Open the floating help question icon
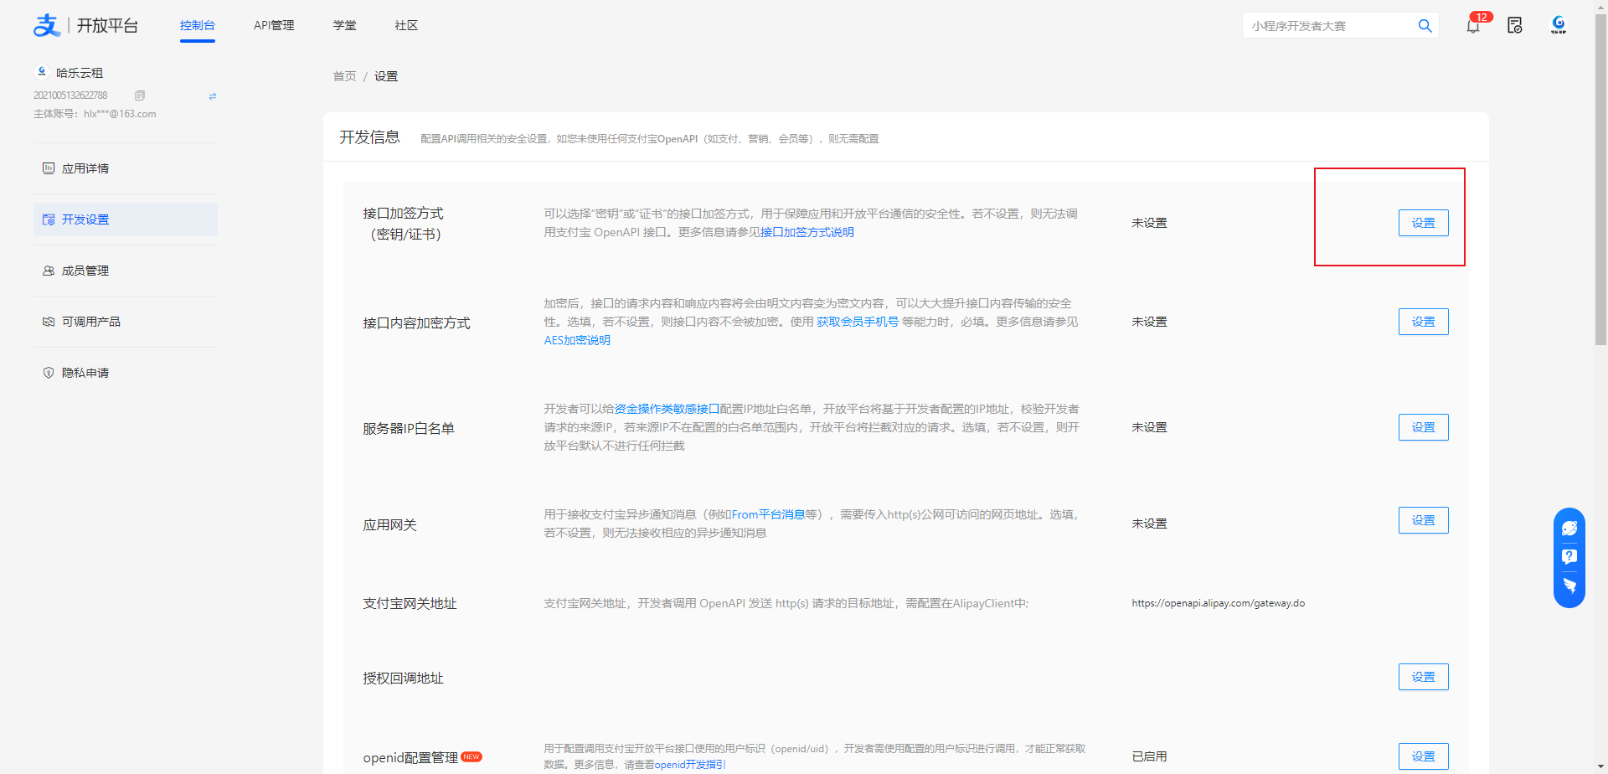 point(1569,556)
